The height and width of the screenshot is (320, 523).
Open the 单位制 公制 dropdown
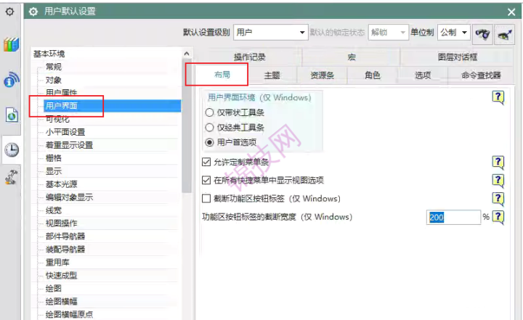pyautogui.click(x=454, y=33)
